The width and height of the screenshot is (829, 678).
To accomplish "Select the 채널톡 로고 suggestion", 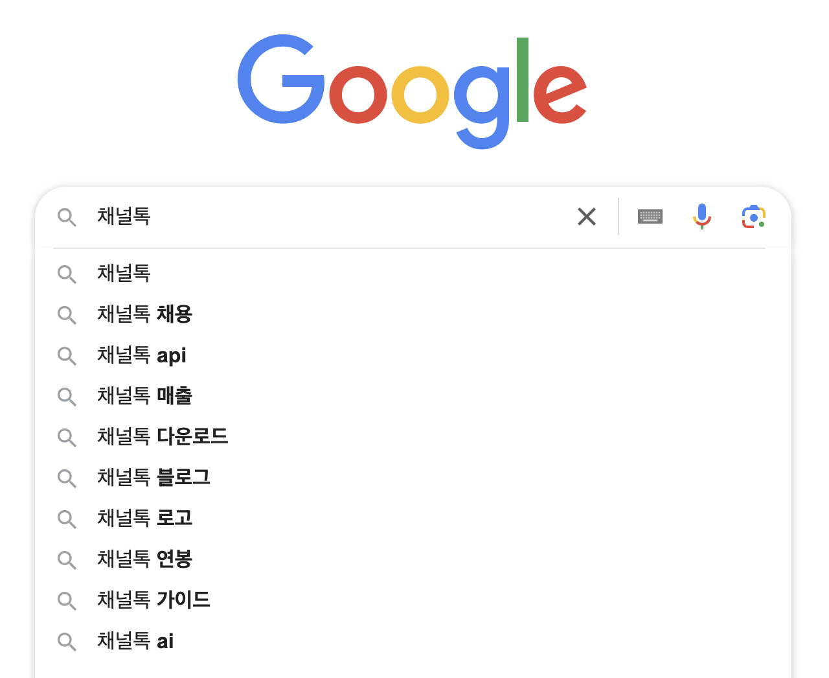I will [x=144, y=519].
